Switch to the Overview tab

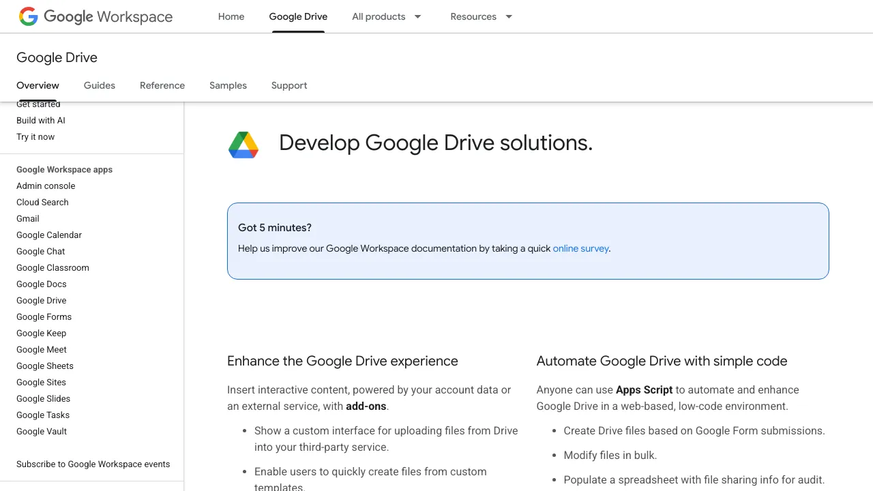pyautogui.click(x=38, y=85)
